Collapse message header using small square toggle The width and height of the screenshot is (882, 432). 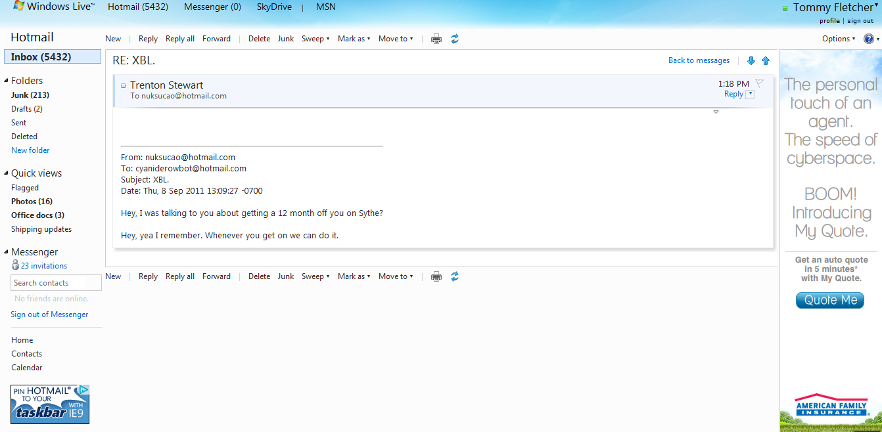123,85
